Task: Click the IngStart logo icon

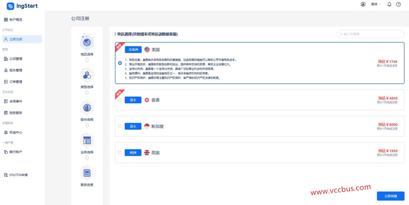Action: (x=10, y=6)
